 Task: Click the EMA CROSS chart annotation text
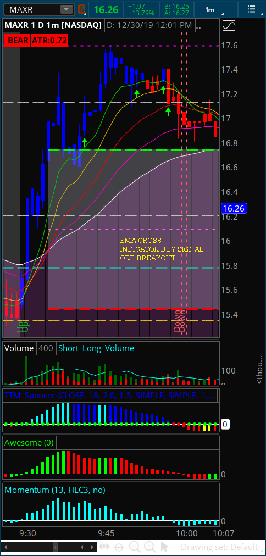[x=141, y=241]
